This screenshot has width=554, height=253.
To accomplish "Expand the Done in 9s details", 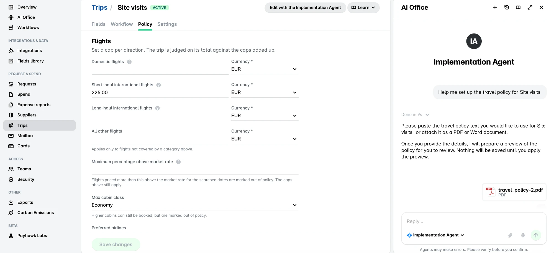I will click(415, 115).
